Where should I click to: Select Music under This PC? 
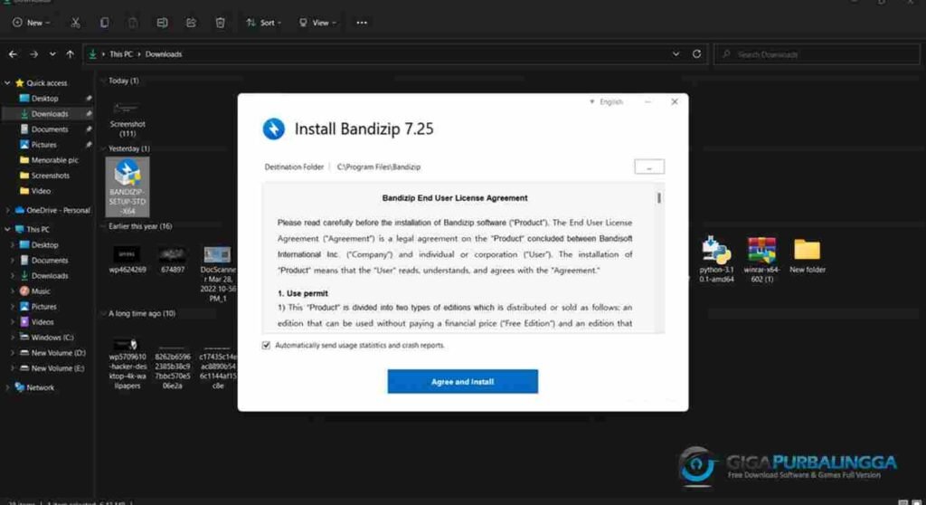[41, 291]
